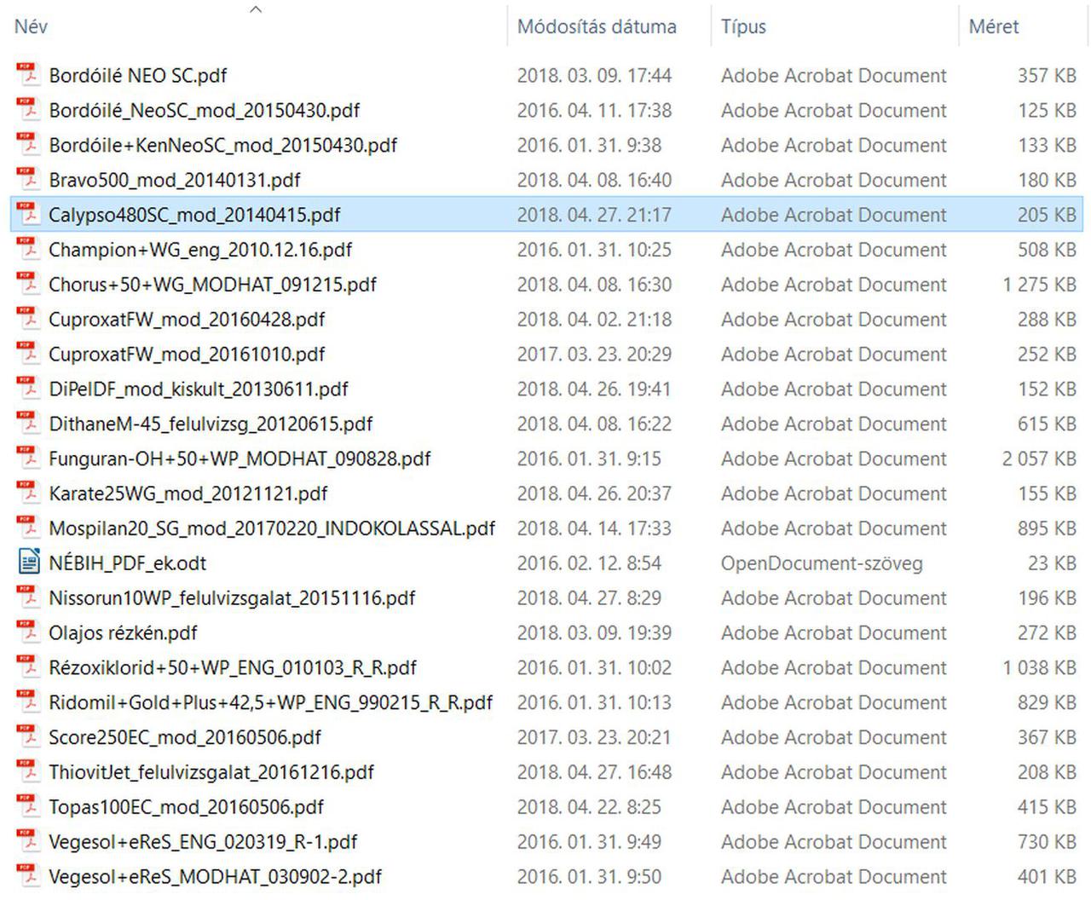
Task: Select file name Vegesol+eReS_MODHAT_030902-2.pdf
Action: [216, 878]
